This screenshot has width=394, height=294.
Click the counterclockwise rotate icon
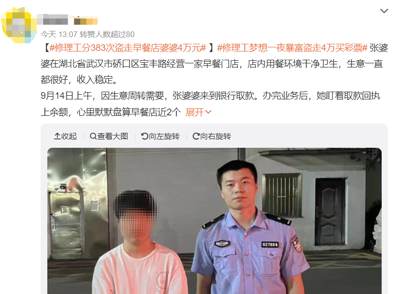pyautogui.click(x=145, y=136)
